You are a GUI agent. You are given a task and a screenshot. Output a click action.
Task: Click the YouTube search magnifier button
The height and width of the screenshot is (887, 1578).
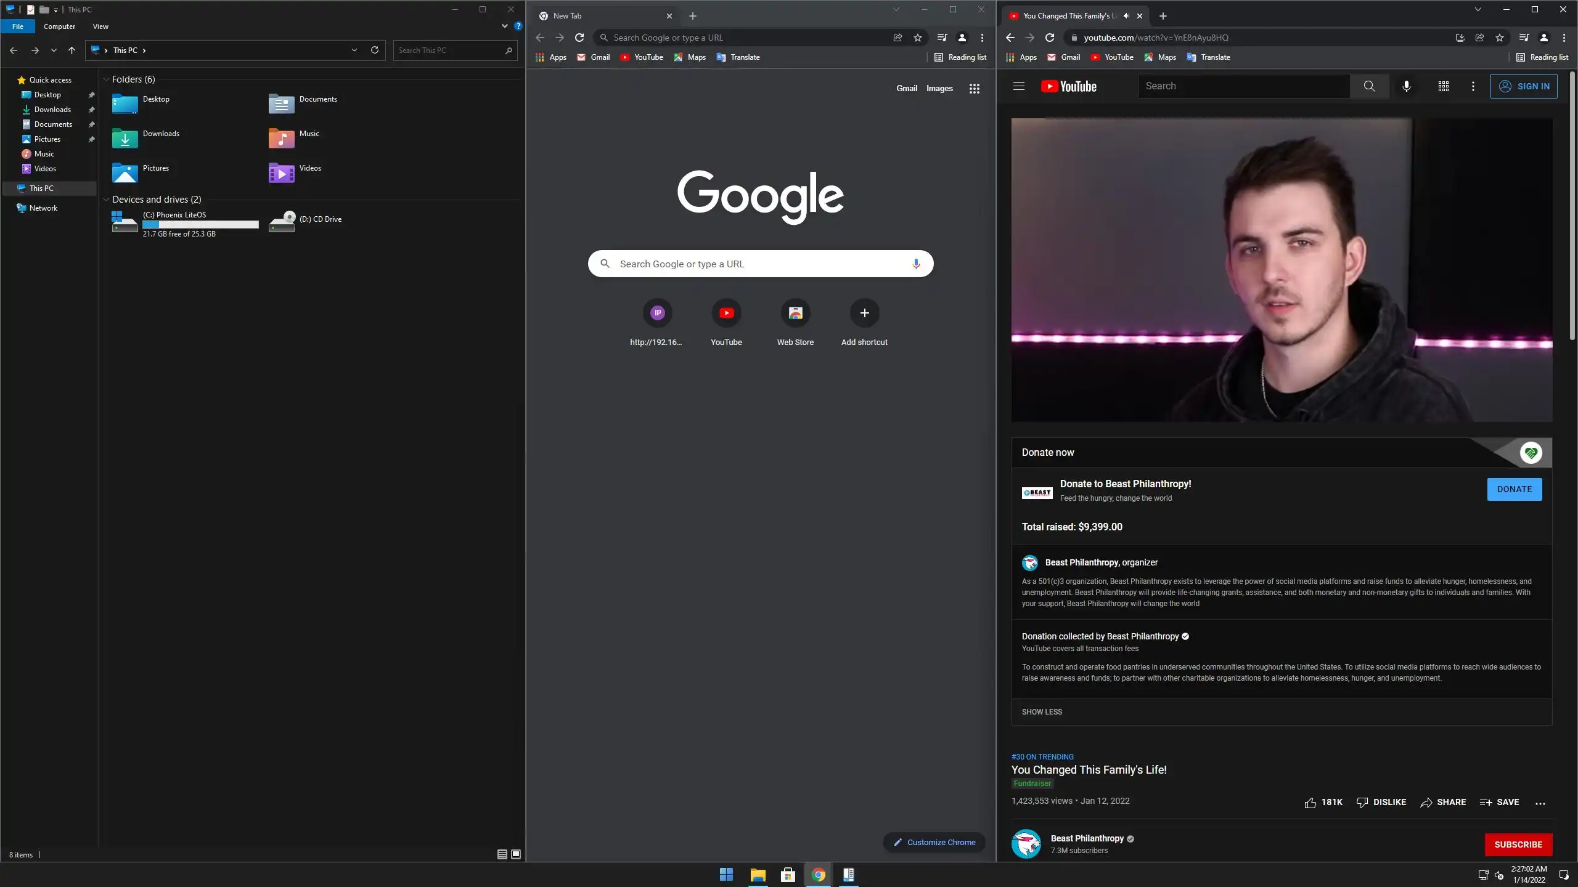point(1369,86)
